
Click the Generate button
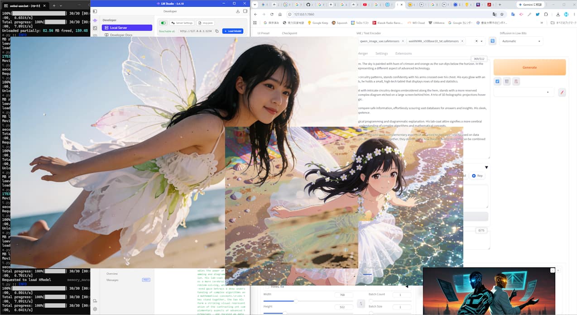tap(529, 67)
